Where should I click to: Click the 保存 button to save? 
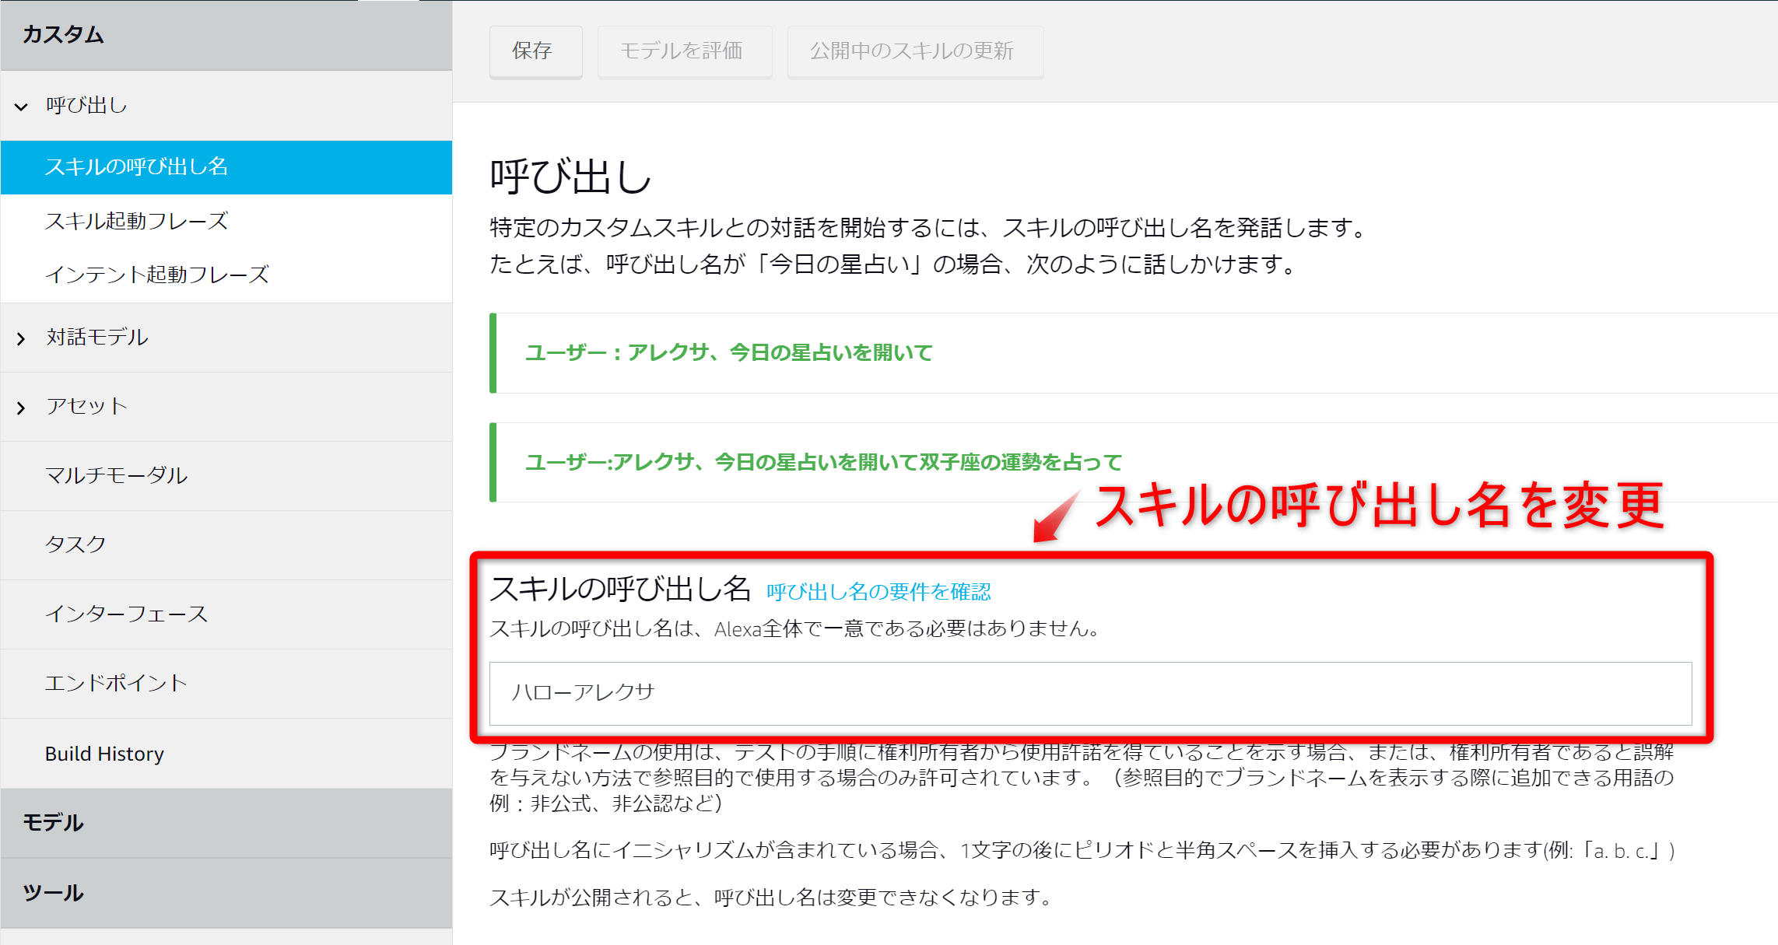535,51
